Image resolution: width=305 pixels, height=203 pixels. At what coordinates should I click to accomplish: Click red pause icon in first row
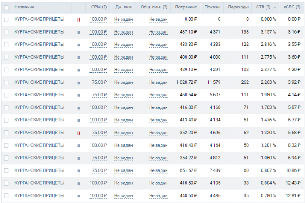click(79, 20)
